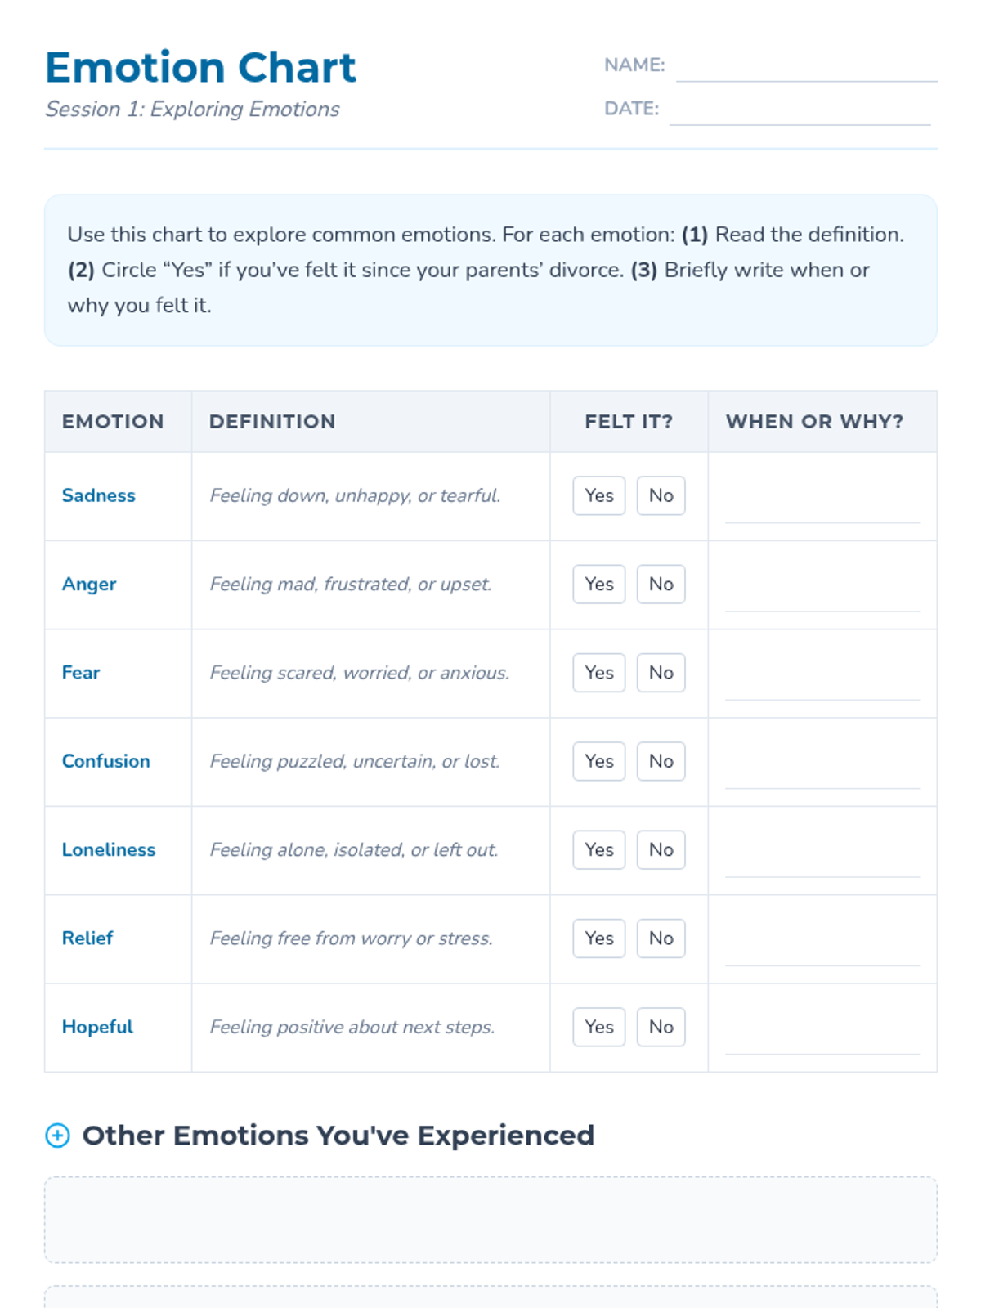Select Yes for Sadness
The image size is (981, 1308).
pos(598,495)
